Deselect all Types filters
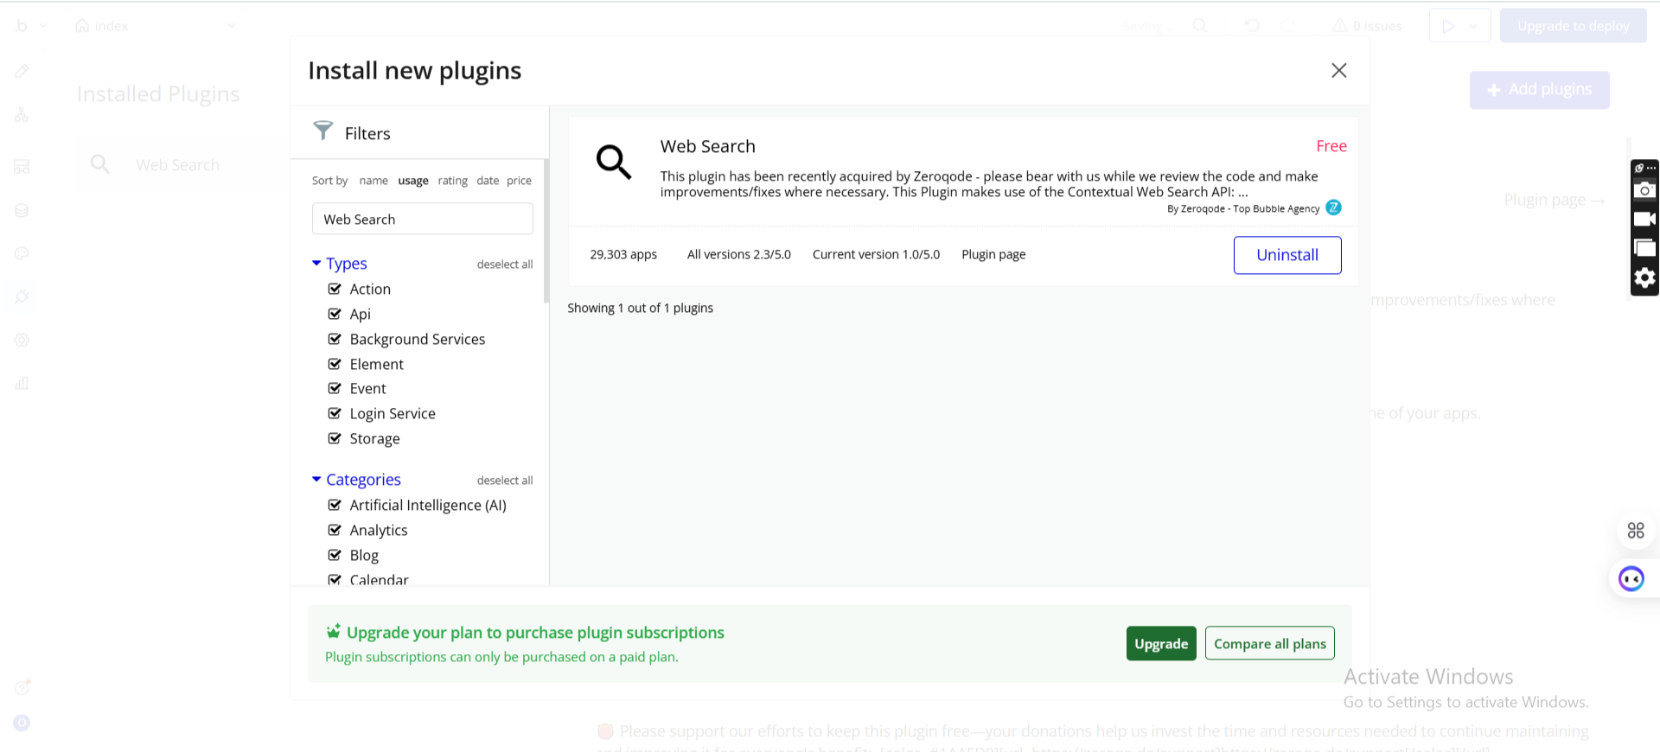Screen dimensions: 1660x752 click(x=504, y=264)
